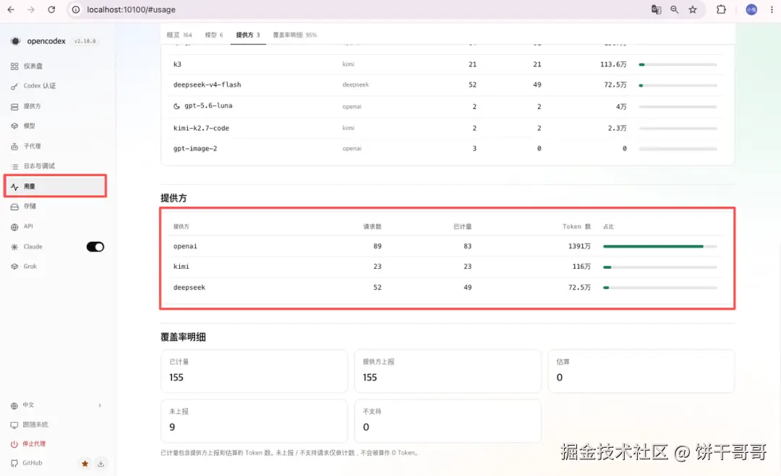Screen dimensions: 781x476
Task: Click the red power icon for 停止代理
Action: tap(14, 444)
